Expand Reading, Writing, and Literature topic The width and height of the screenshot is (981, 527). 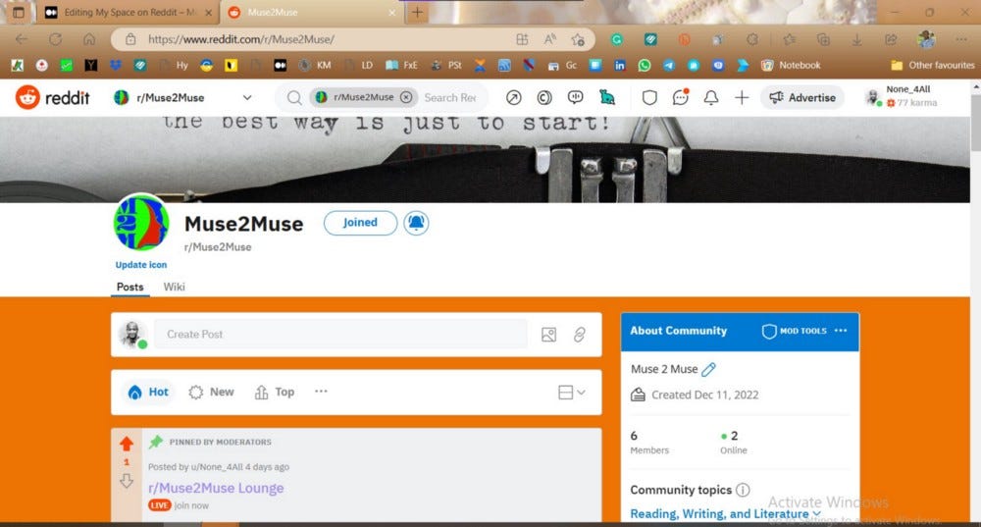click(725, 514)
